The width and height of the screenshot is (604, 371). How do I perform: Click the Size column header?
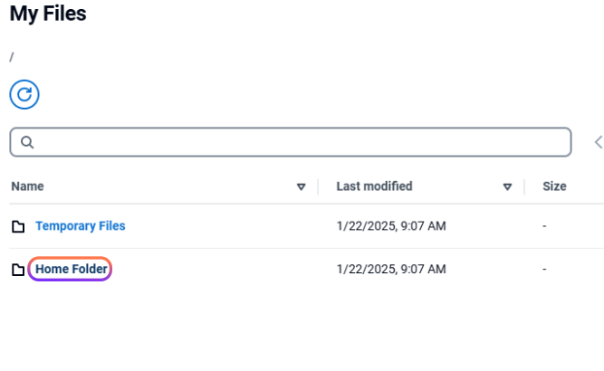(x=554, y=186)
